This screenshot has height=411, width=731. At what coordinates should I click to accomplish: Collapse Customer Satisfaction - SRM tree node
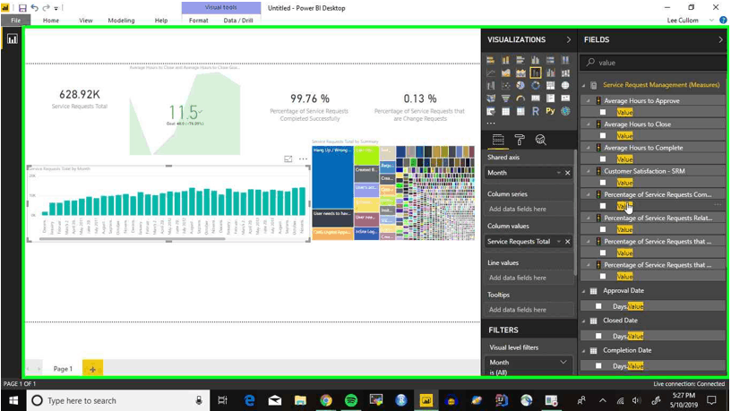tap(589, 171)
